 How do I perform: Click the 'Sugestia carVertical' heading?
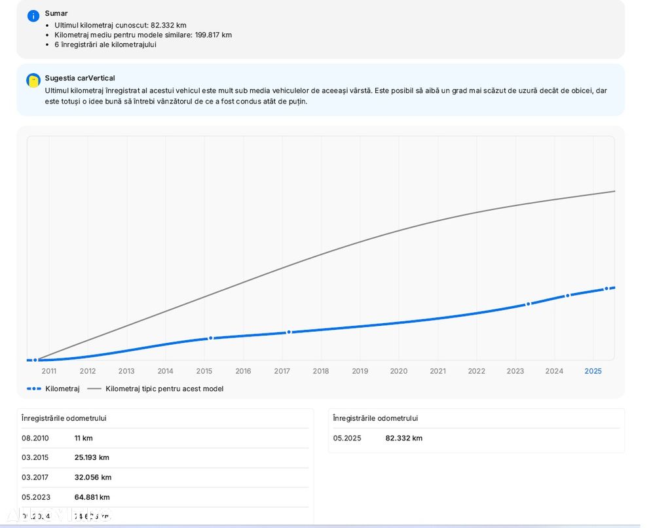(80, 78)
